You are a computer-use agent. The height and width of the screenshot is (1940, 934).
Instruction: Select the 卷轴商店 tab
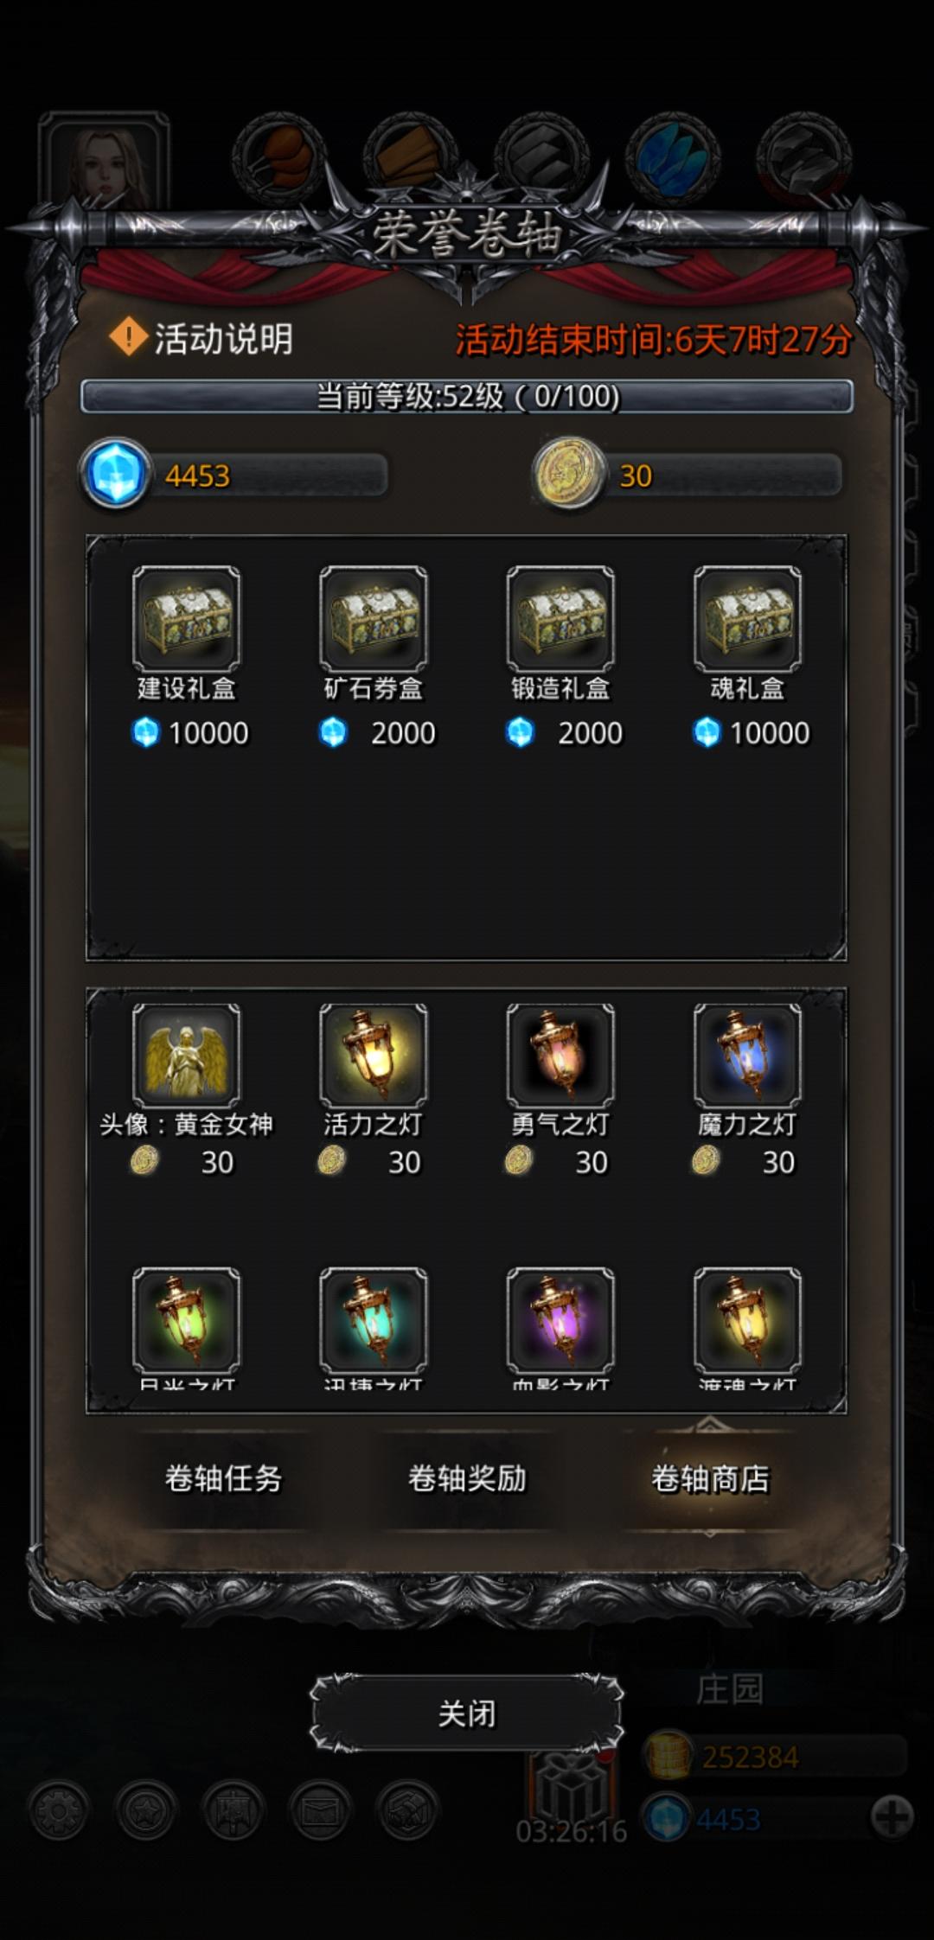pos(710,1478)
